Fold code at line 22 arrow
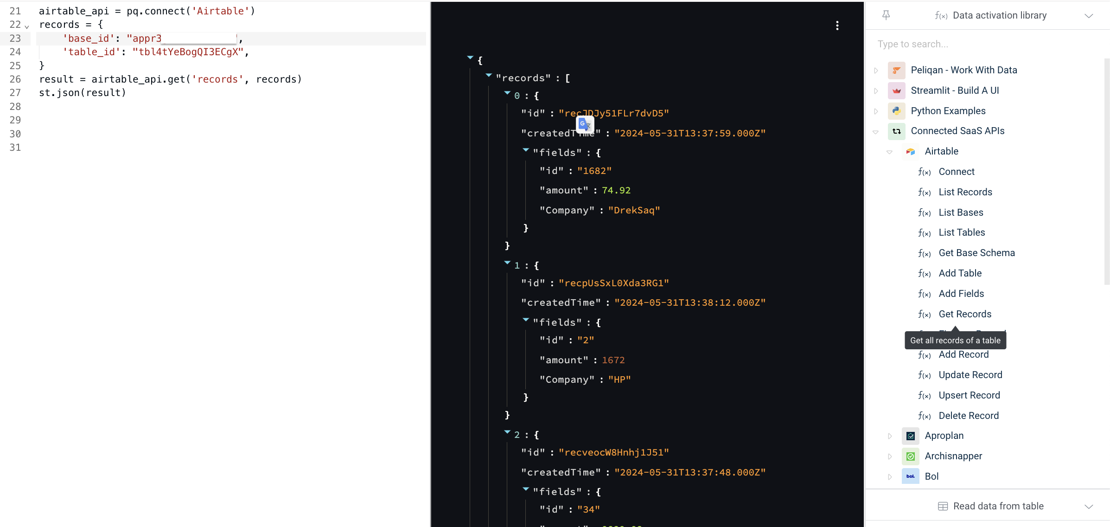 [27, 26]
